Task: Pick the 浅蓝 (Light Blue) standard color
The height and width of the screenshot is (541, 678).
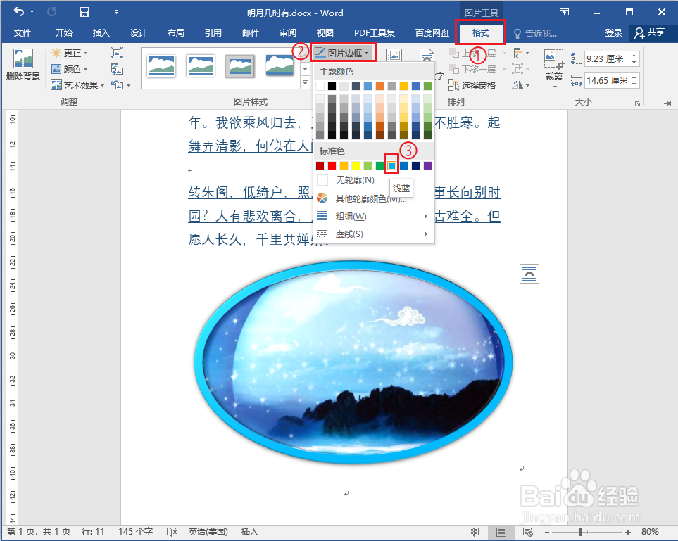Action: coord(391,165)
